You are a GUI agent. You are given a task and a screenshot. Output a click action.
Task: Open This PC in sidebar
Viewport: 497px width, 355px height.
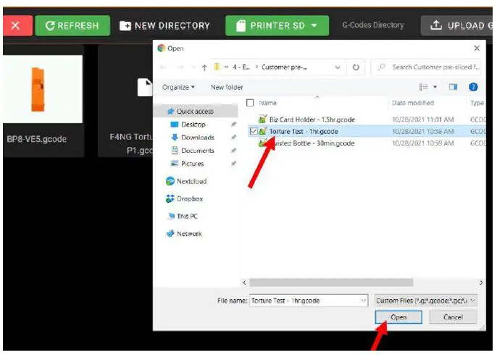pyautogui.click(x=187, y=216)
